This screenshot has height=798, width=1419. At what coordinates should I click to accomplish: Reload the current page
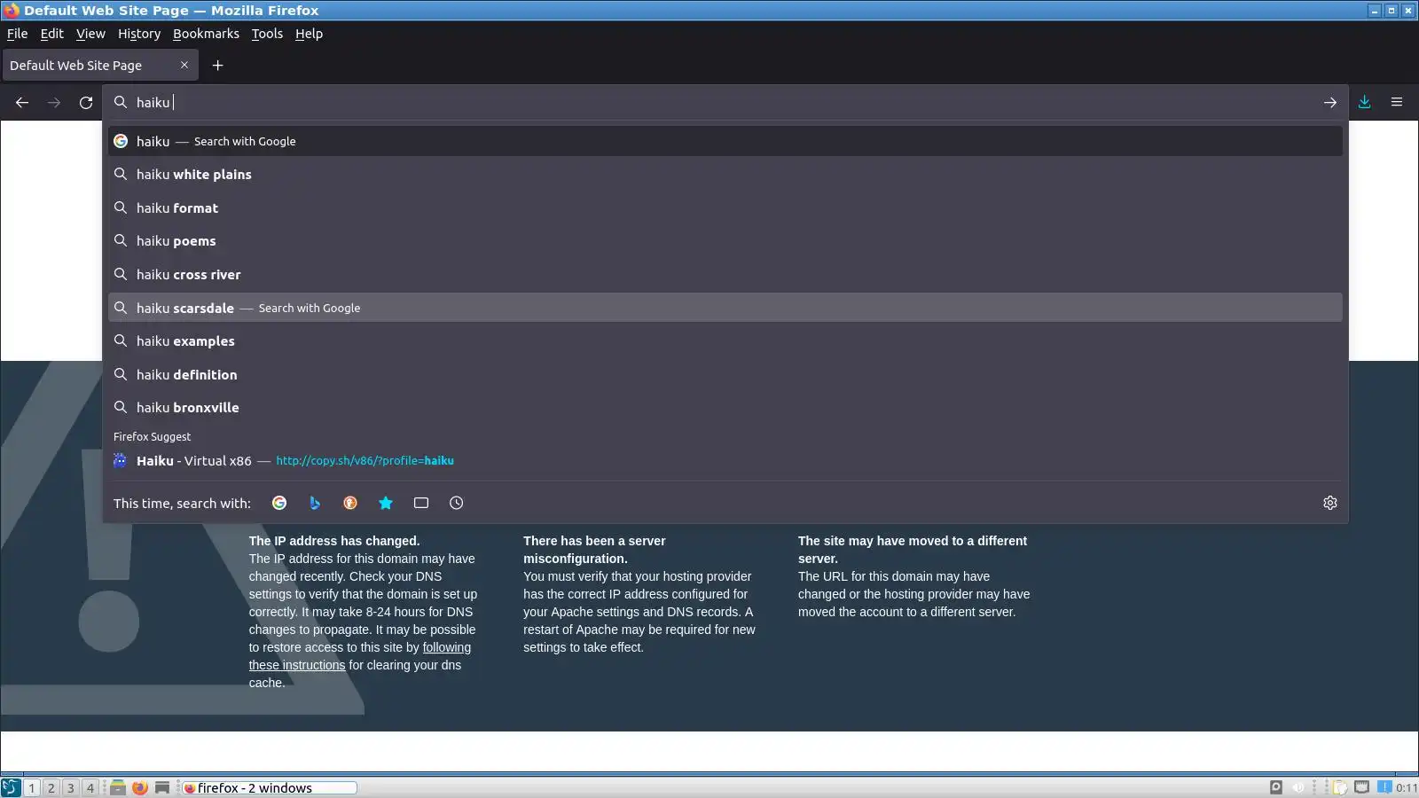(x=86, y=103)
